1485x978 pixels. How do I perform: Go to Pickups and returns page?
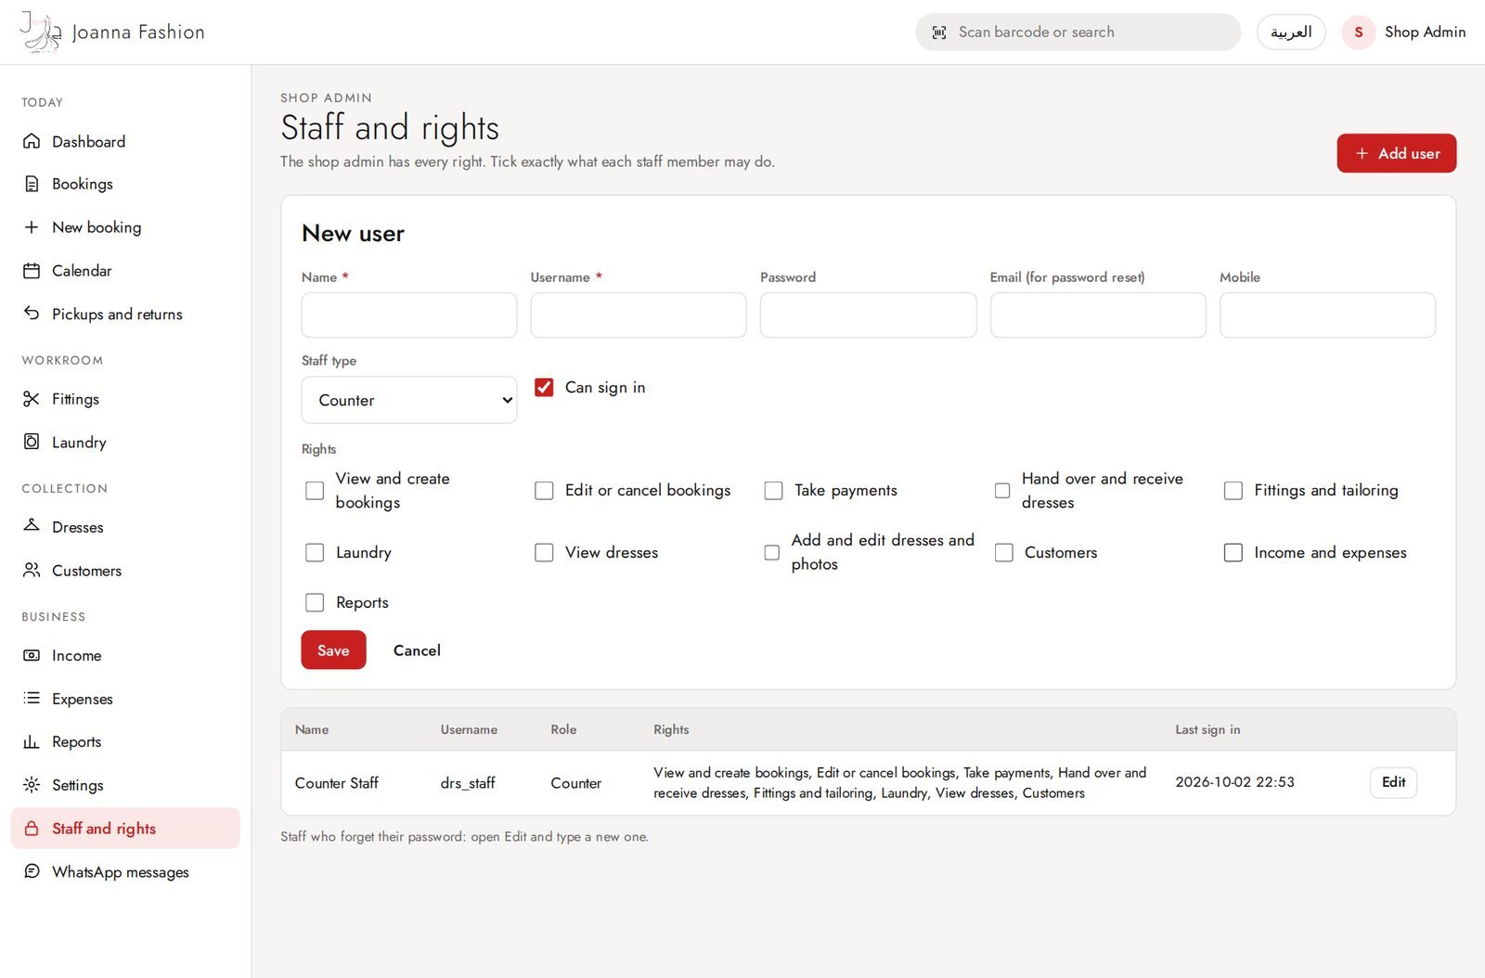pyautogui.click(x=125, y=314)
